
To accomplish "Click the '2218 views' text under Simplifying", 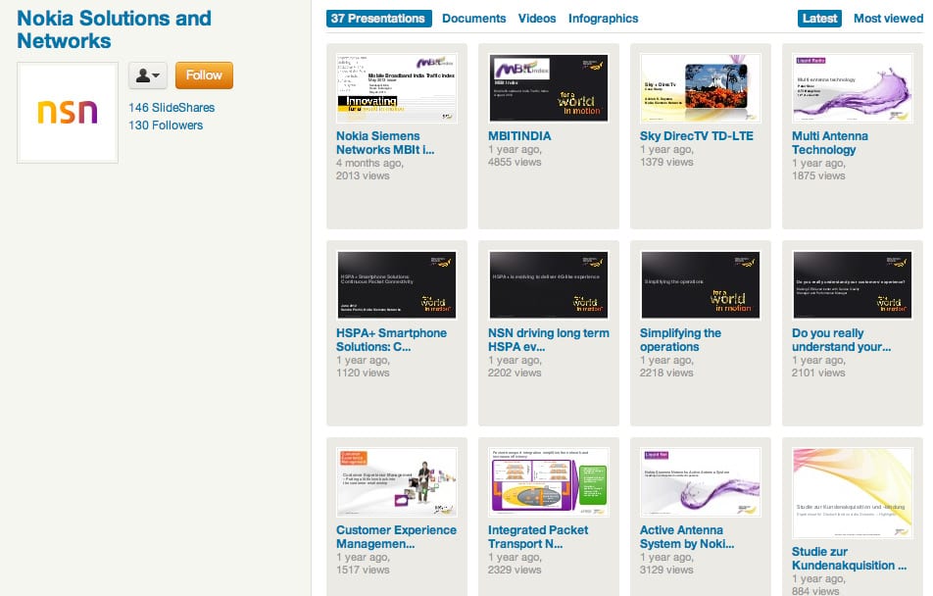I will (666, 372).
